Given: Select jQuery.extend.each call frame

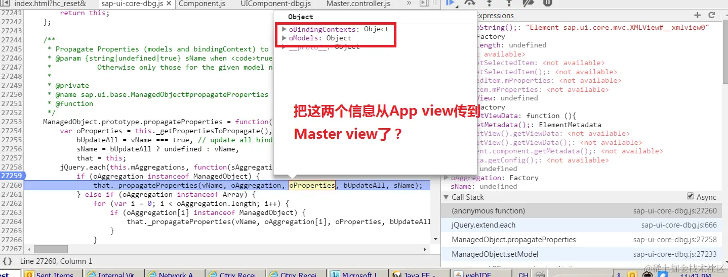Looking at the screenshot, I should click(x=581, y=225).
